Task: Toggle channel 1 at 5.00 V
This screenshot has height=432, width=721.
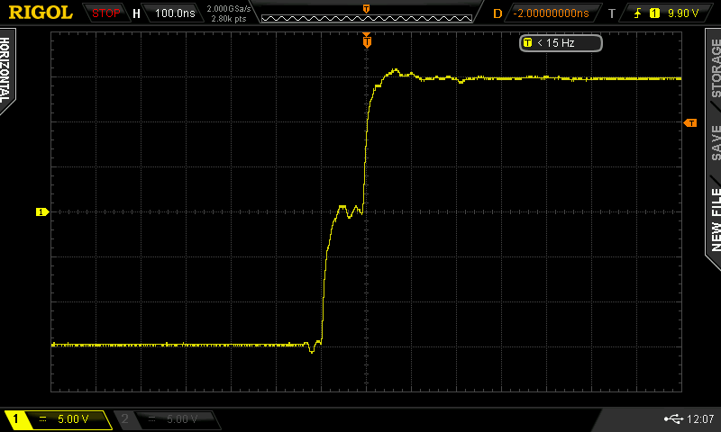Action: tap(56, 419)
